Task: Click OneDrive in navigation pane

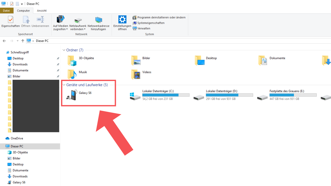Action: 17,138
